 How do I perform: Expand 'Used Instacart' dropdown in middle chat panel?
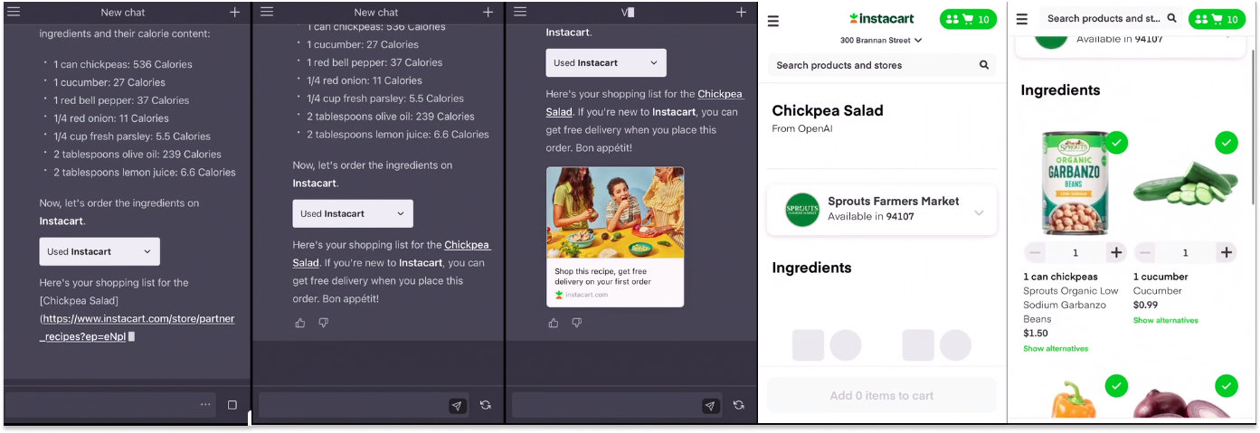coord(353,213)
